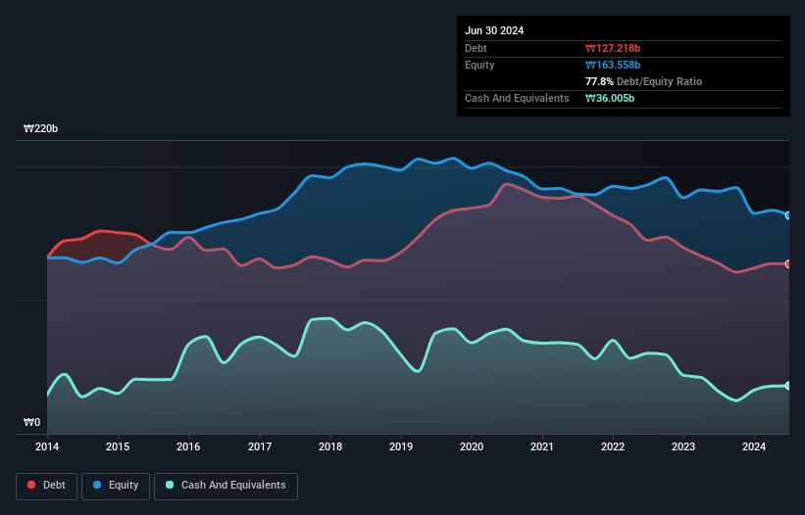This screenshot has height=515, width=805.
Task: Click the ₩163.558b equity value
Action: (x=613, y=65)
